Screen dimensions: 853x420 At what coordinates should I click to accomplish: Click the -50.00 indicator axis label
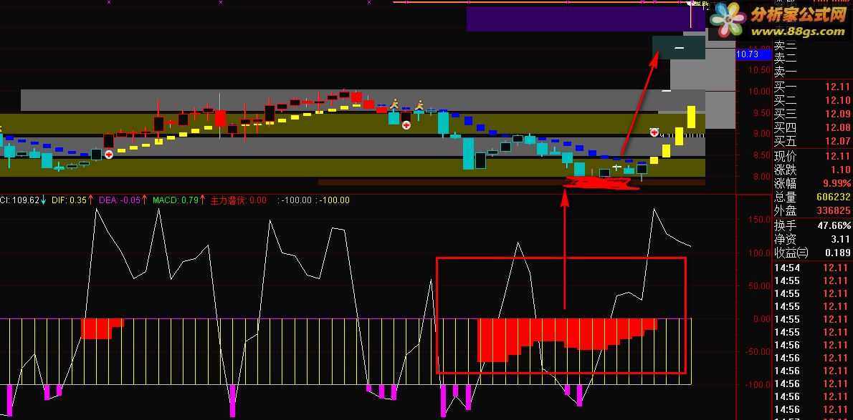[758, 351]
